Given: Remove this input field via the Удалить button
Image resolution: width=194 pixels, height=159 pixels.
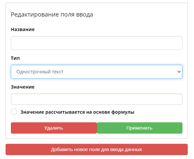Looking at the screenshot, I should pyautogui.click(x=54, y=128).
